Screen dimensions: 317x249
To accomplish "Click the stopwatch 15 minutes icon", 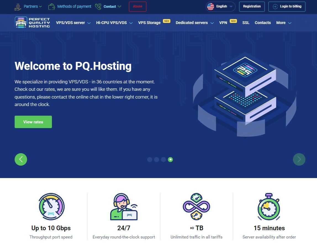I will (x=269, y=206).
